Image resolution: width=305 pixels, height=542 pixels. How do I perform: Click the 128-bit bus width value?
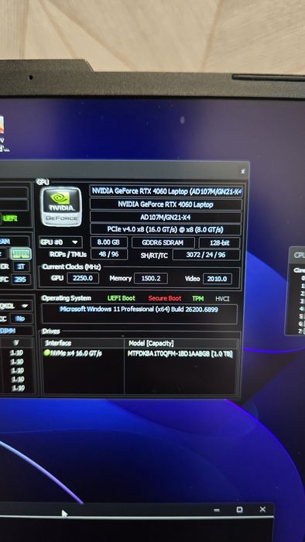click(x=219, y=243)
